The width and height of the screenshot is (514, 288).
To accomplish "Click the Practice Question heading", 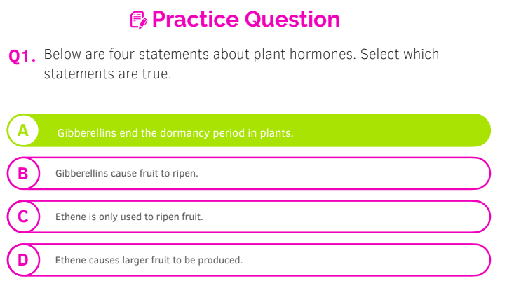I will pos(246,19).
